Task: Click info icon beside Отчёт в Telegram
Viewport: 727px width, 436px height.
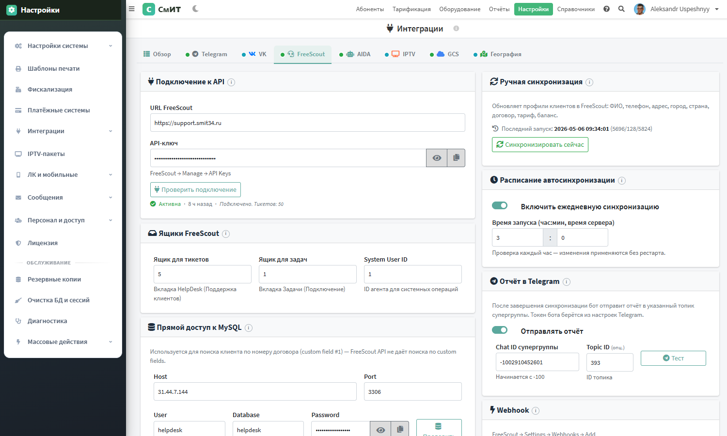Action: click(567, 282)
